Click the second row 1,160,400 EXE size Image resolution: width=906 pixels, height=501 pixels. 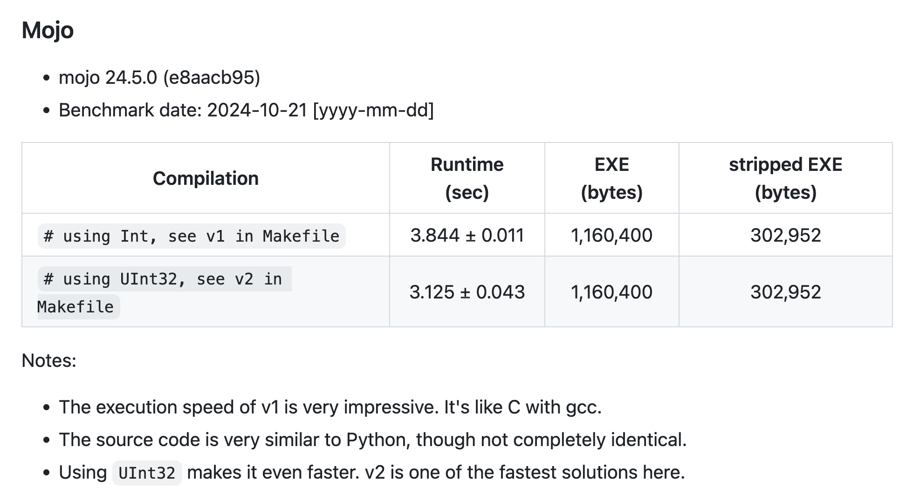[x=611, y=292]
